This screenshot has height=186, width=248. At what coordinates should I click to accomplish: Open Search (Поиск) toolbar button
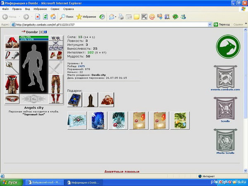point(67,17)
